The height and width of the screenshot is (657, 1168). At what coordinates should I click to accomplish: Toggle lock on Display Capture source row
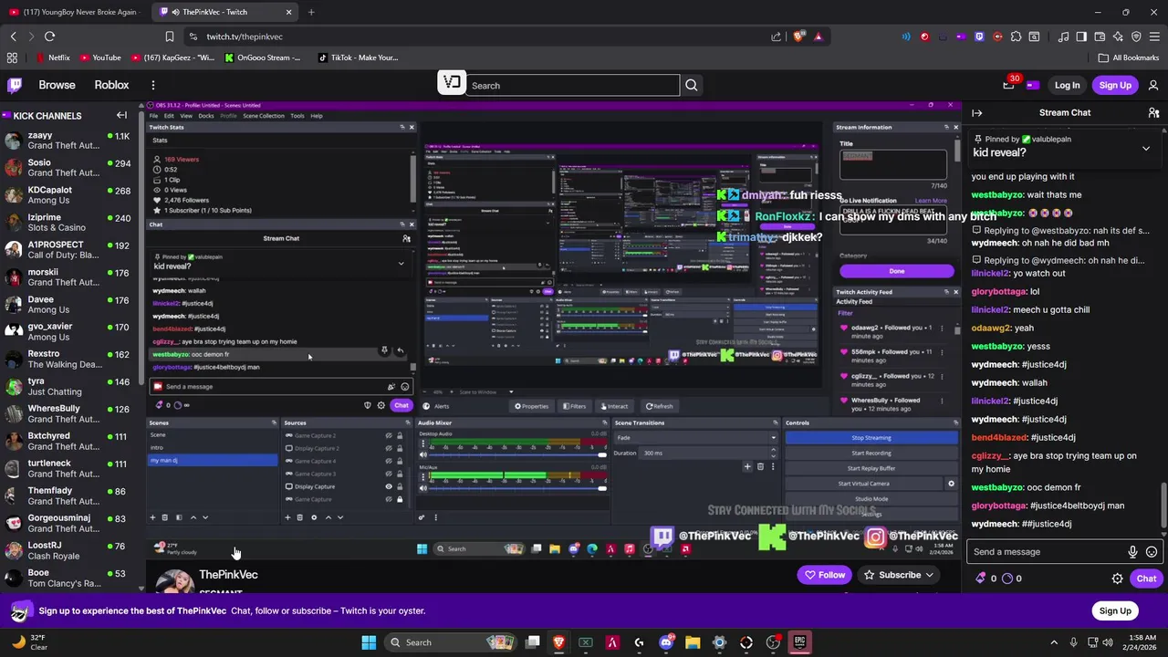point(399,486)
